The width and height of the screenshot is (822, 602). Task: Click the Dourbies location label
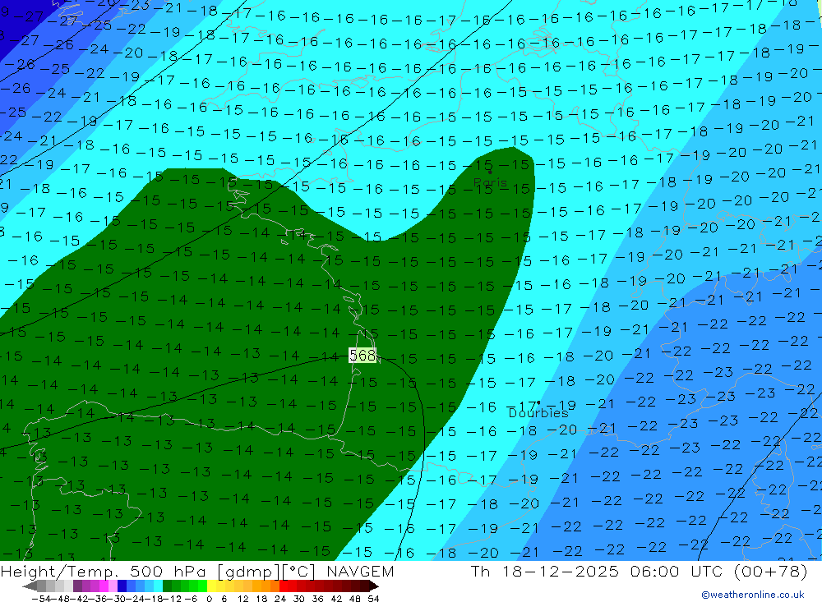538,413
